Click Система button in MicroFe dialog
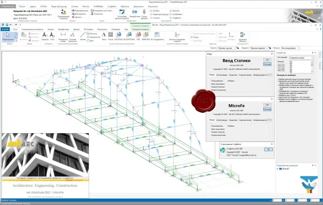323x205 pixels. (x=267, y=109)
